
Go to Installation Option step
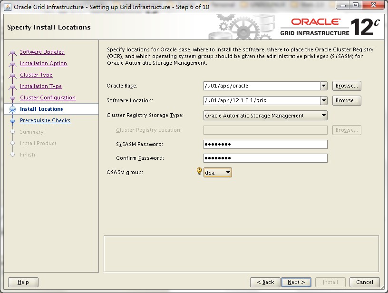(44, 63)
